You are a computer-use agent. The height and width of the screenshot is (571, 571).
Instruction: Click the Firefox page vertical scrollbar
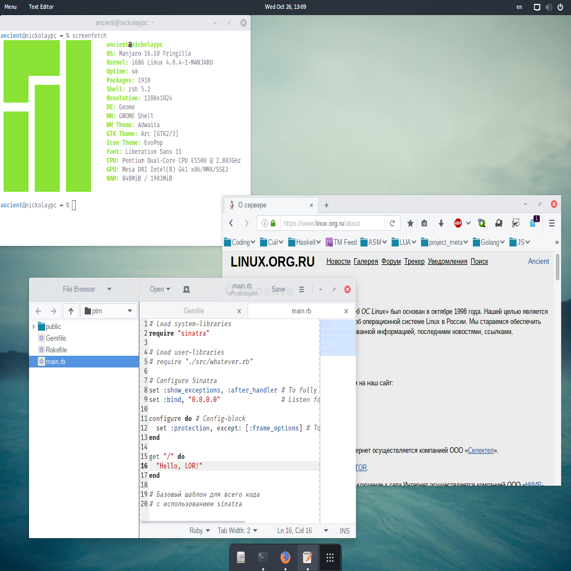557,267
